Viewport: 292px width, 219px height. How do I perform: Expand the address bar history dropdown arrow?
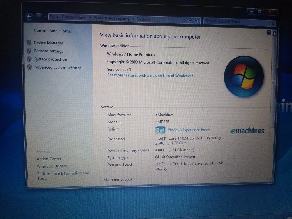point(190,21)
